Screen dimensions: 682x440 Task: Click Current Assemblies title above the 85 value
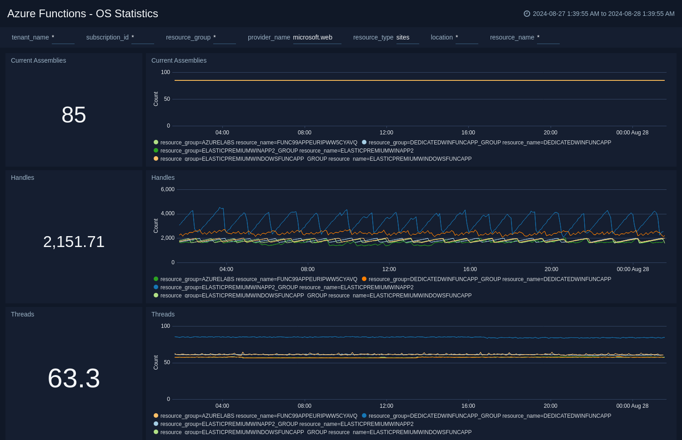point(38,60)
